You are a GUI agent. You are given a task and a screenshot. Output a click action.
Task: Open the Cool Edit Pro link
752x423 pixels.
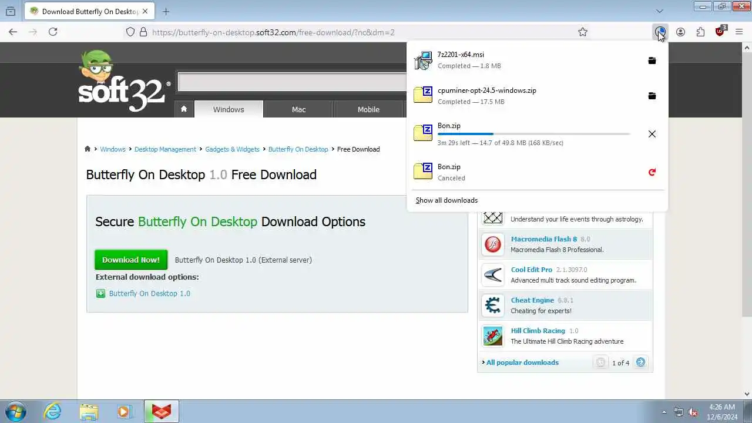click(x=531, y=270)
